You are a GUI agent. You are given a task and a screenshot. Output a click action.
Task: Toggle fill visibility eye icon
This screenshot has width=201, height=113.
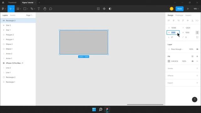193,61
